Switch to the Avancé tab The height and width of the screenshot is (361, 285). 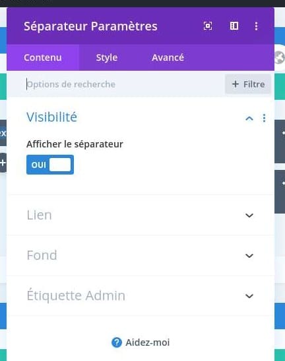click(168, 58)
